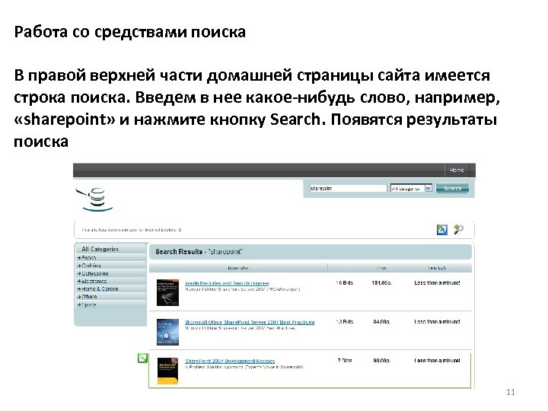Click the first result's dark book cover
Screen dimensions: 548x411
(167, 292)
